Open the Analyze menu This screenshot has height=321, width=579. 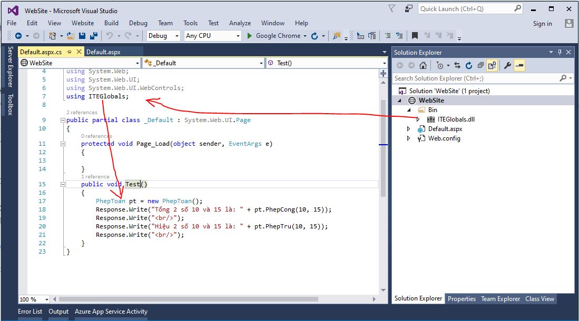pos(240,23)
